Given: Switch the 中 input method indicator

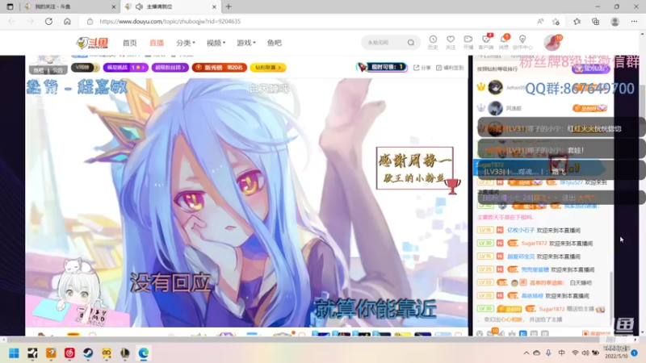Looking at the screenshot, I should point(561,353).
